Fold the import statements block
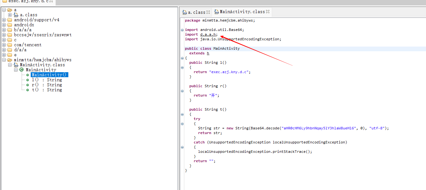The image size is (426, 190). pyautogui.click(x=182, y=30)
